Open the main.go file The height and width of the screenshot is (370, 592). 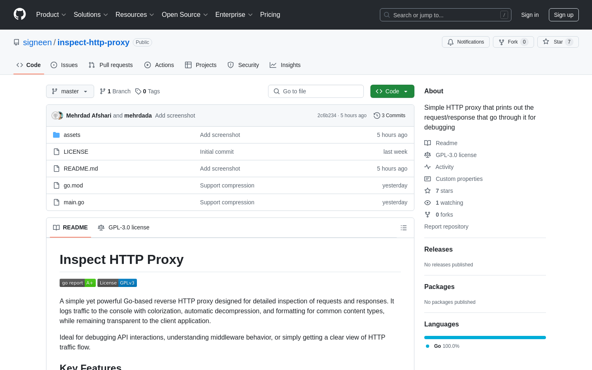click(x=74, y=202)
